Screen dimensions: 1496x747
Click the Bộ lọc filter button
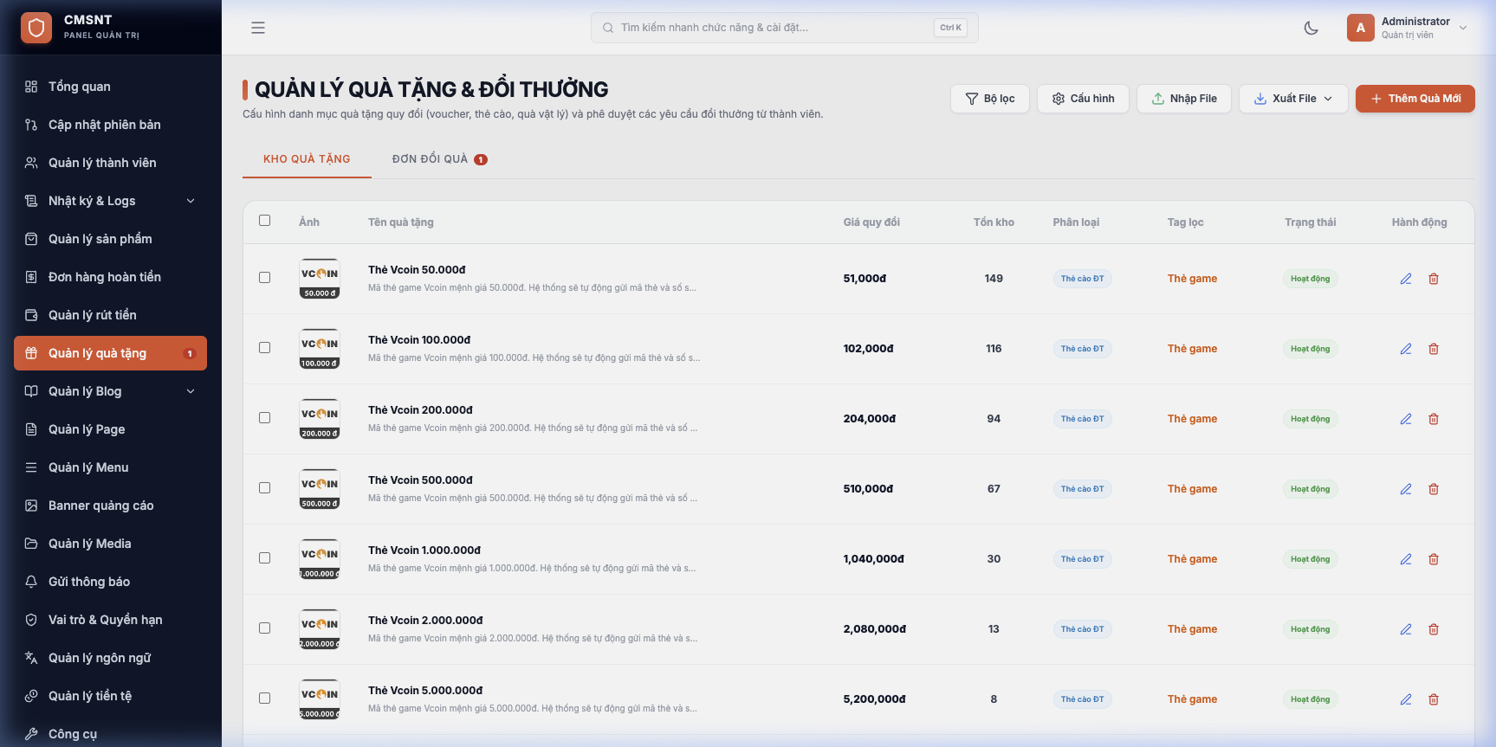point(990,99)
